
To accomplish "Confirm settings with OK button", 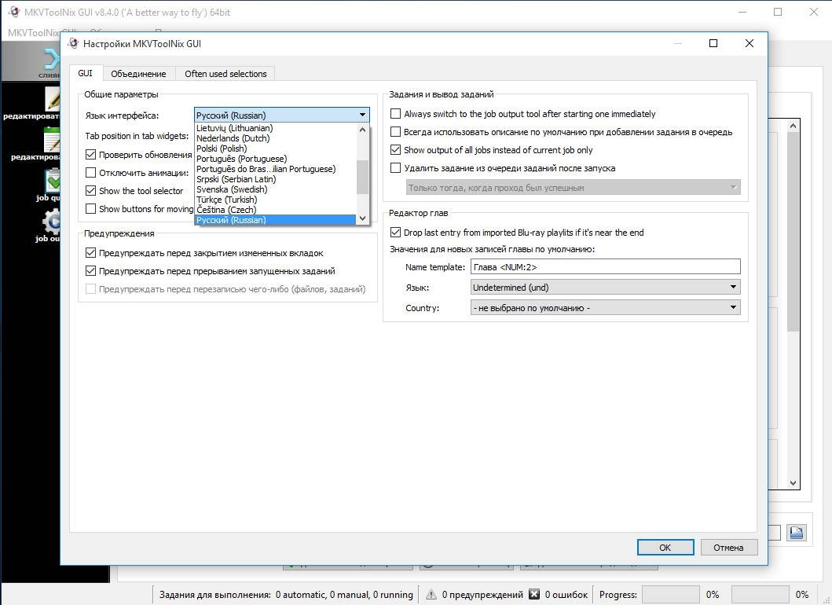I will 665,547.
